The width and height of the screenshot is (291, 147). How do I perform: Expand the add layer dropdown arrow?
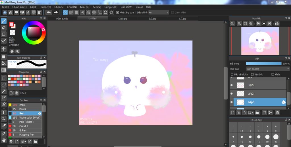(252, 113)
